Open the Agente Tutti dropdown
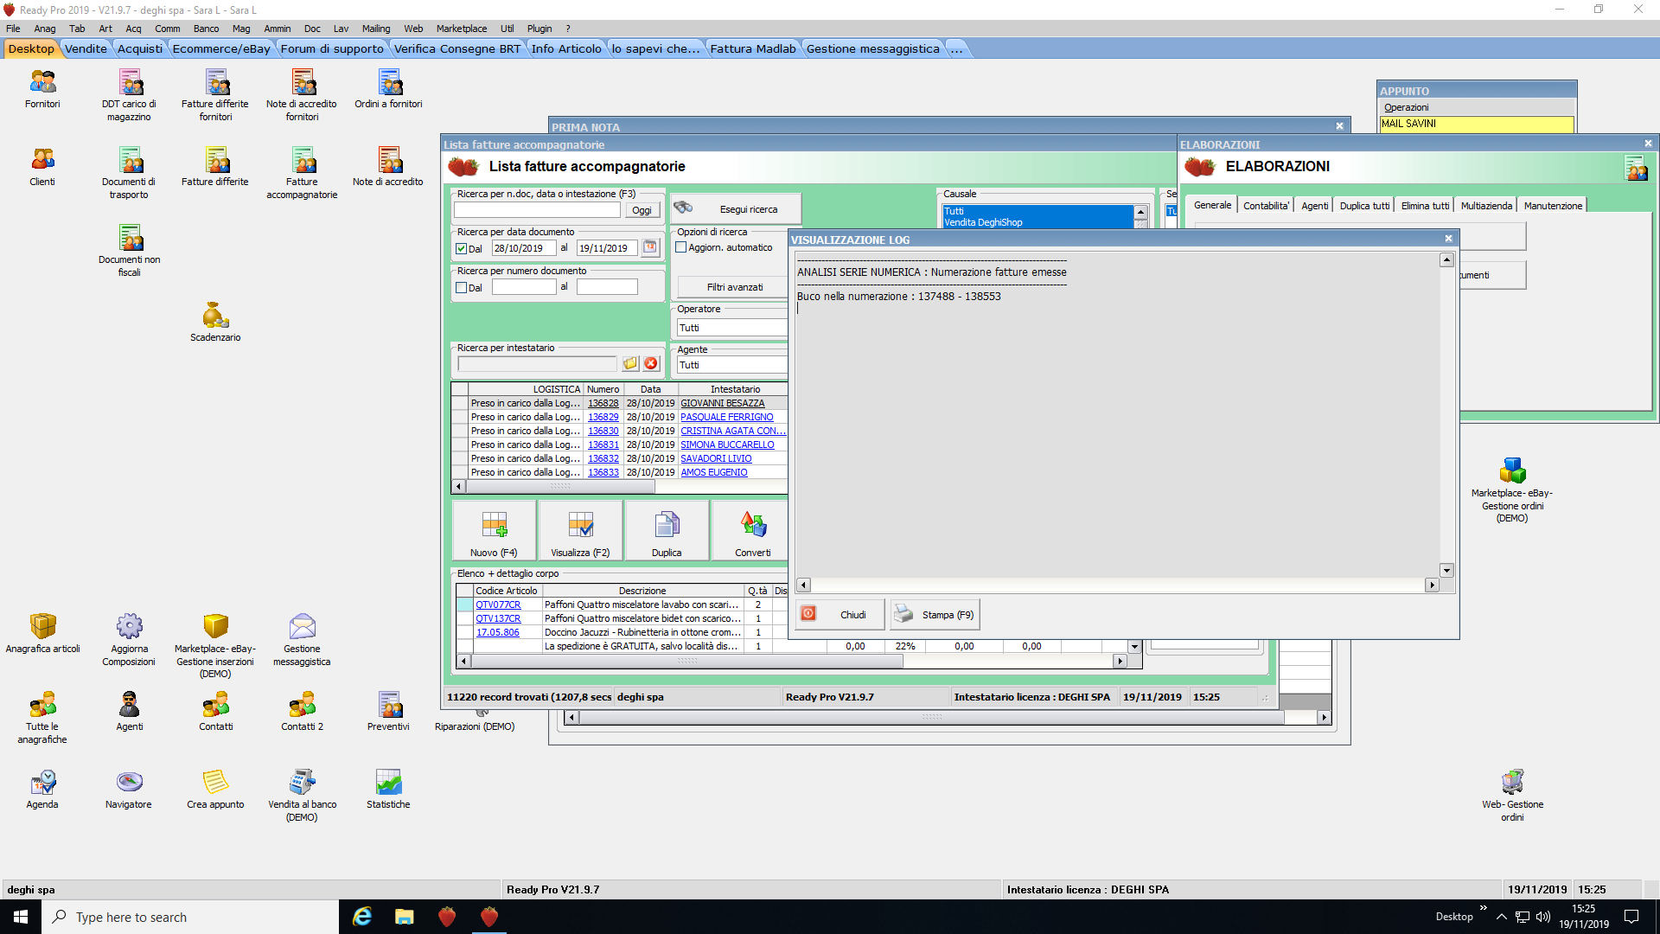 point(731,365)
